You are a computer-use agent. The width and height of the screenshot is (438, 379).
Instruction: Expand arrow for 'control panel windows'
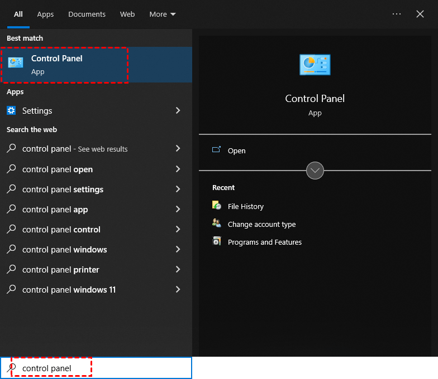pos(178,249)
